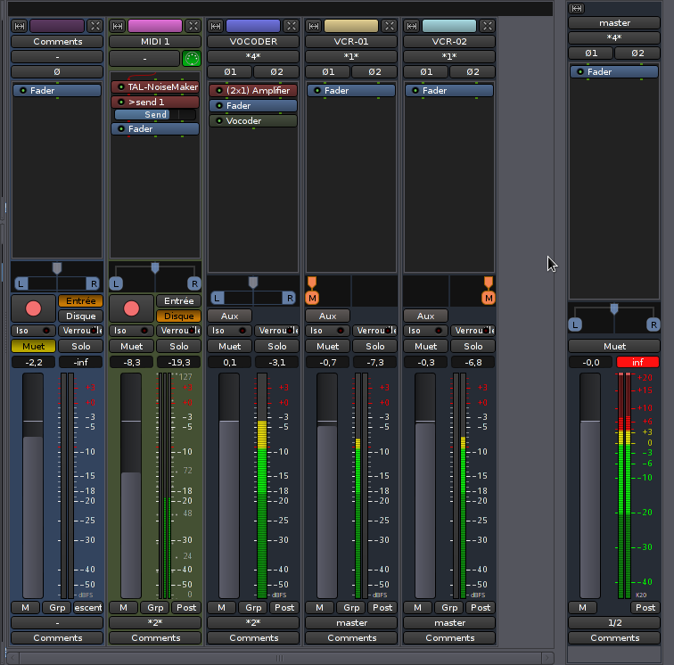This screenshot has width=674, height=665.
Task: Click the orange mono pan marker on VCR-01
Action: tap(312, 297)
